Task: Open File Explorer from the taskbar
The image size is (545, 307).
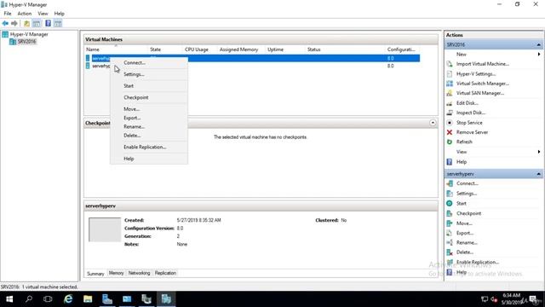Action: point(88,299)
